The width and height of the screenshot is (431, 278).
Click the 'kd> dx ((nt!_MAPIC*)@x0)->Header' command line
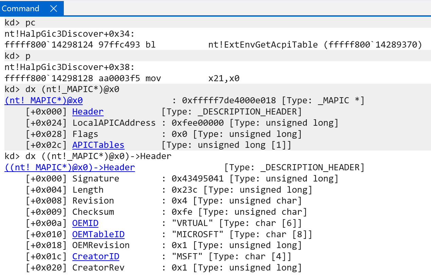tap(88, 156)
